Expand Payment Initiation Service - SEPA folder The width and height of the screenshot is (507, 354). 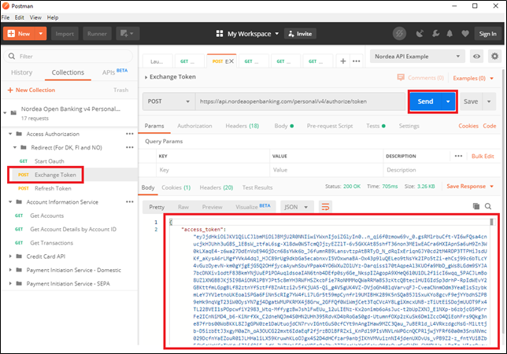pyautogui.click(x=10, y=283)
